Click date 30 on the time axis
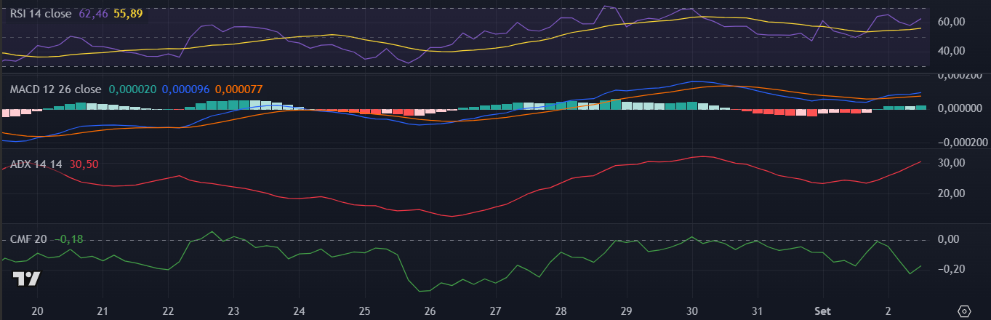The image size is (991, 320). [x=691, y=311]
